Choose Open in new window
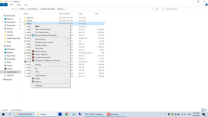 [x=43, y=29]
